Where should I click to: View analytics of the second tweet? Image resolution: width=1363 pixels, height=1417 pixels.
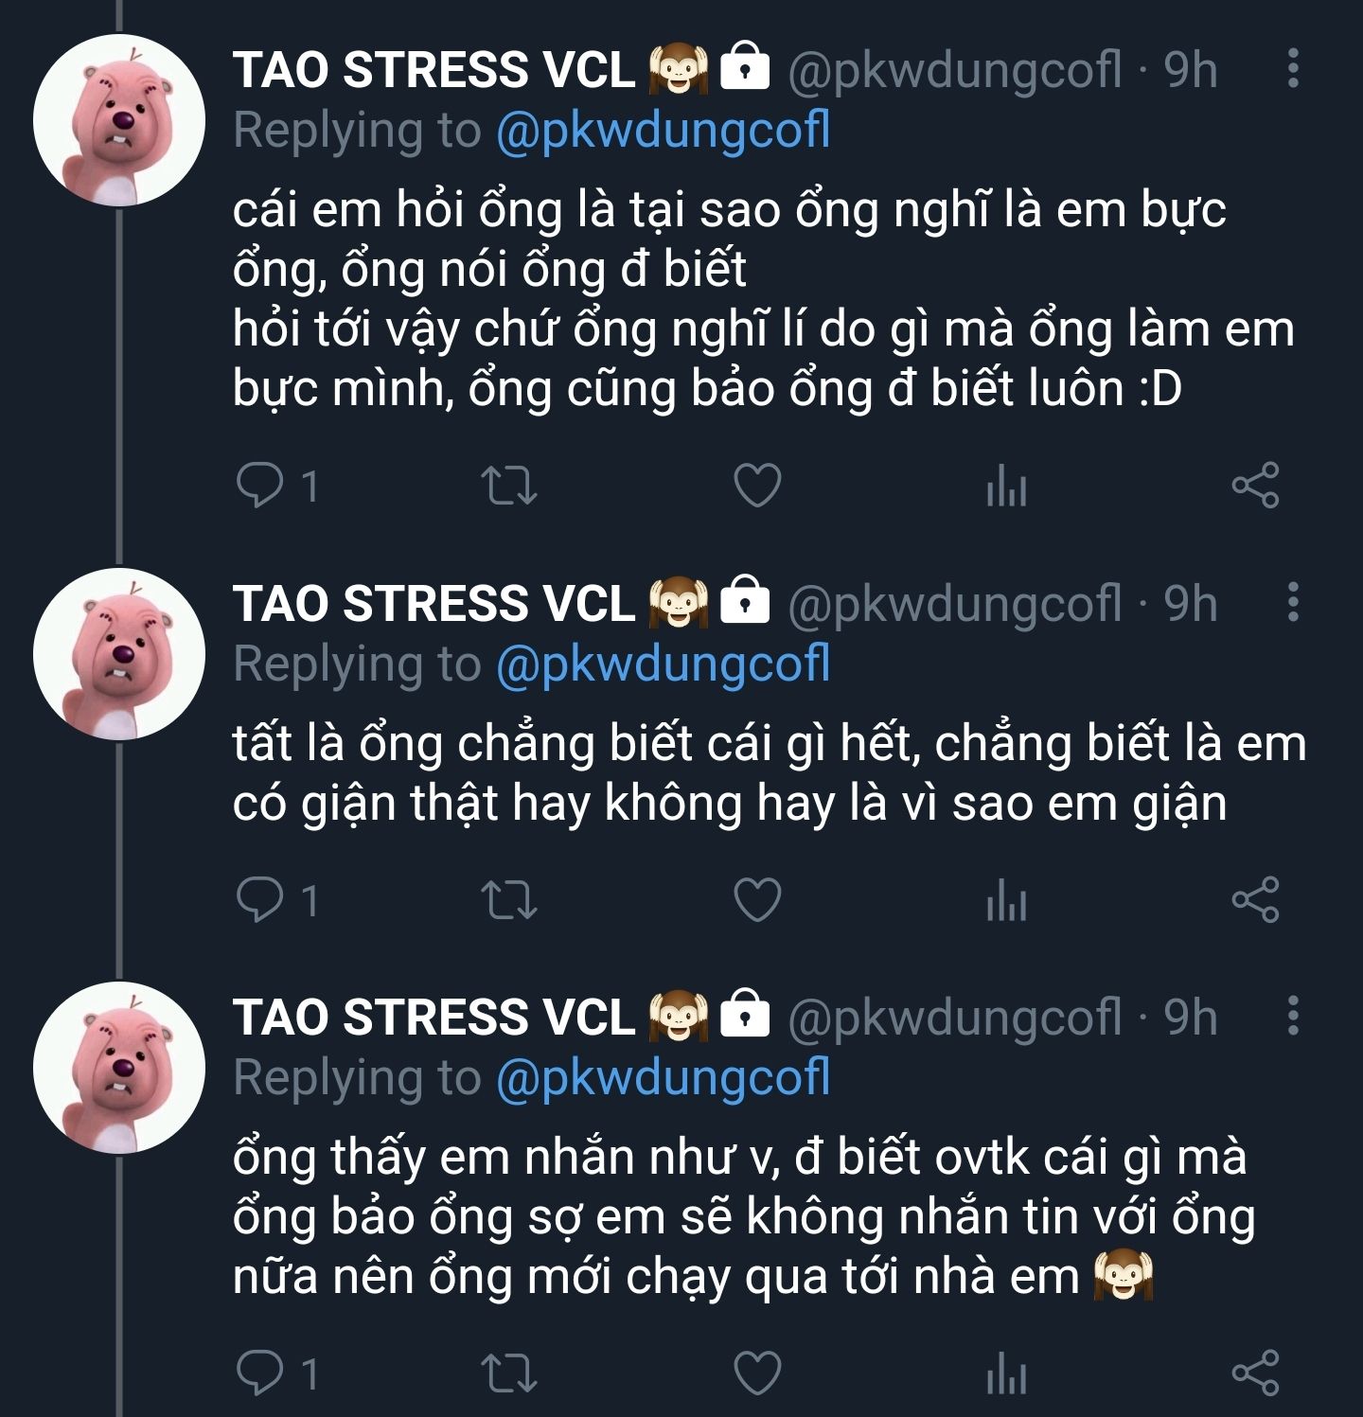coord(1006,900)
